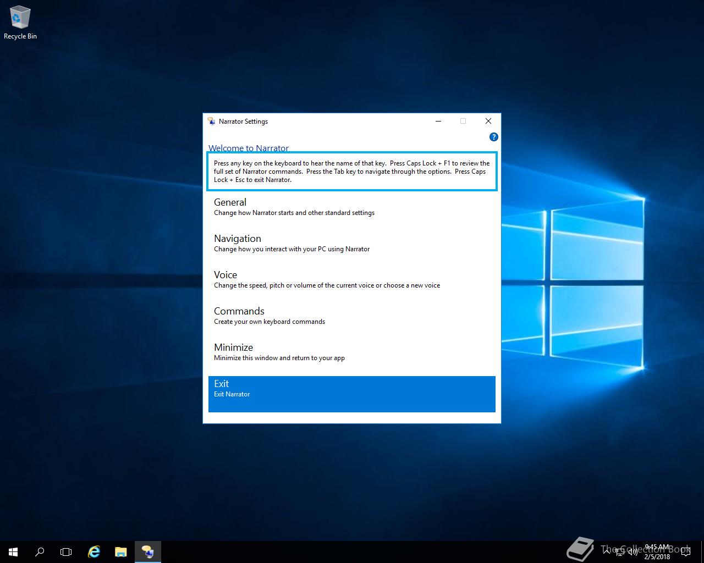Open the taskbar clock and date
This screenshot has width=704, height=563.
click(657, 552)
